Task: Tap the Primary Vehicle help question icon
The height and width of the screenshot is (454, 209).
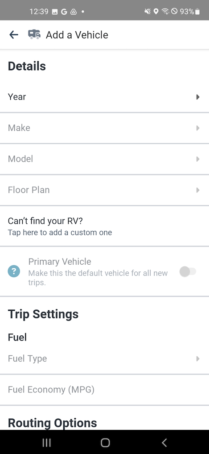Action: click(x=14, y=271)
